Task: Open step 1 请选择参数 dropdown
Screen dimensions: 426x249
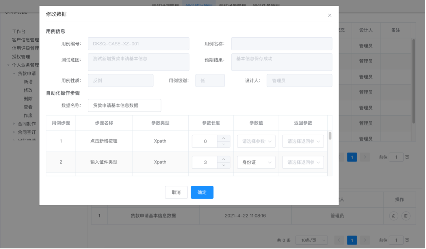Action: pos(256,141)
